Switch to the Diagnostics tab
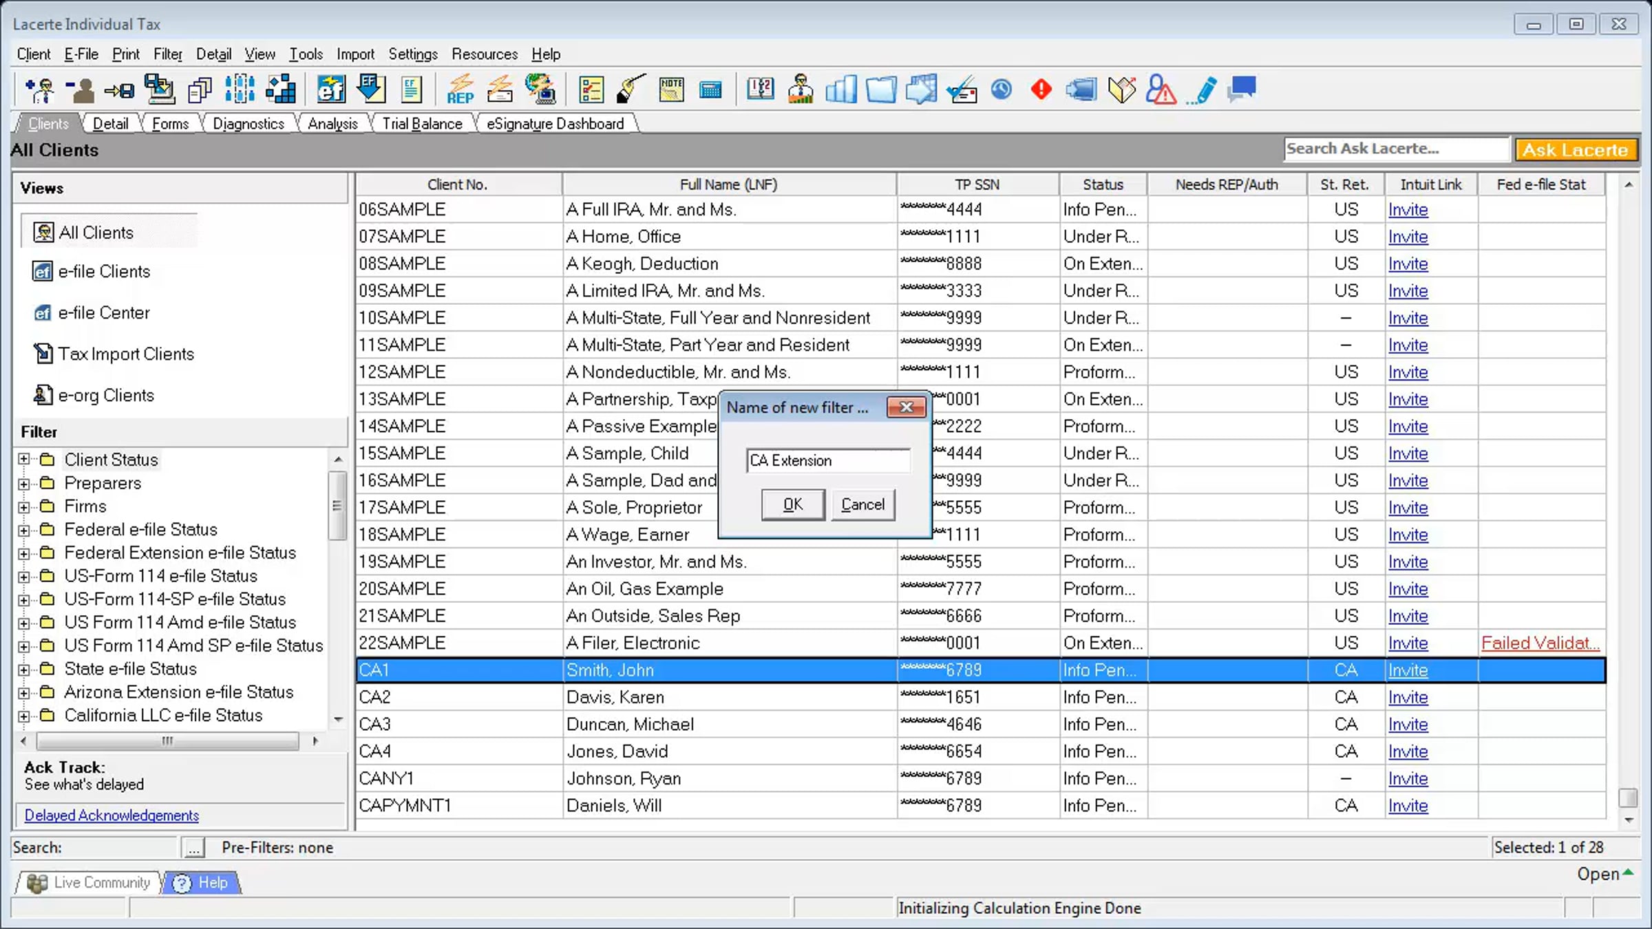Image resolution: width=1652 pixels, height=929 pixels. (248, 124)
